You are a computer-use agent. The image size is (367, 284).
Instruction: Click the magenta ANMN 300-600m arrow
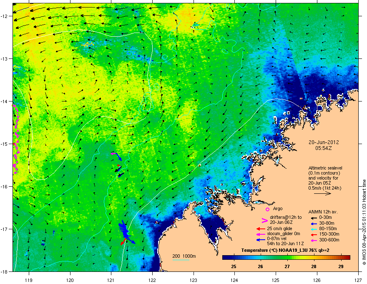pyautogui.click(x=315, y=240)
